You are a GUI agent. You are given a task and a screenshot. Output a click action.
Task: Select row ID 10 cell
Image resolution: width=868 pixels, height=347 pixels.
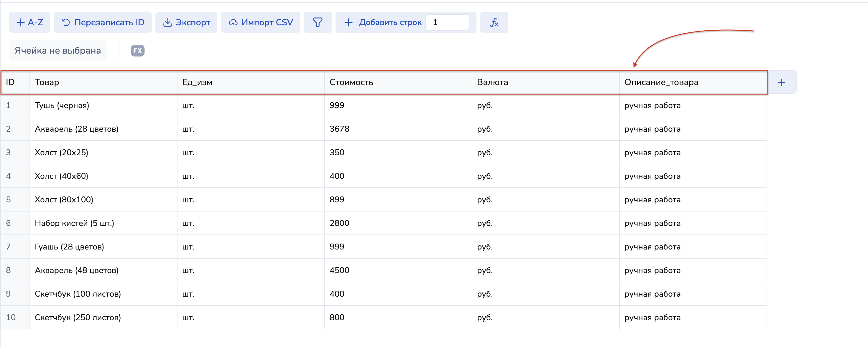tap(15, 317)
